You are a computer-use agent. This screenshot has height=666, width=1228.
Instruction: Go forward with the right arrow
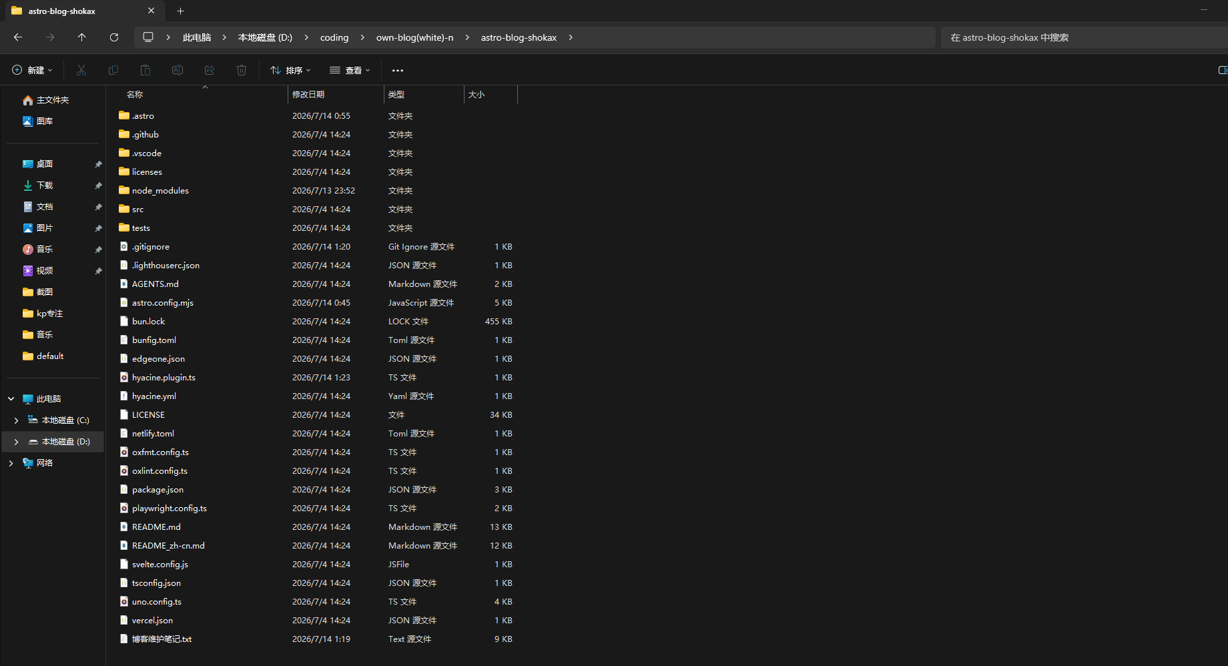(50, 37)
